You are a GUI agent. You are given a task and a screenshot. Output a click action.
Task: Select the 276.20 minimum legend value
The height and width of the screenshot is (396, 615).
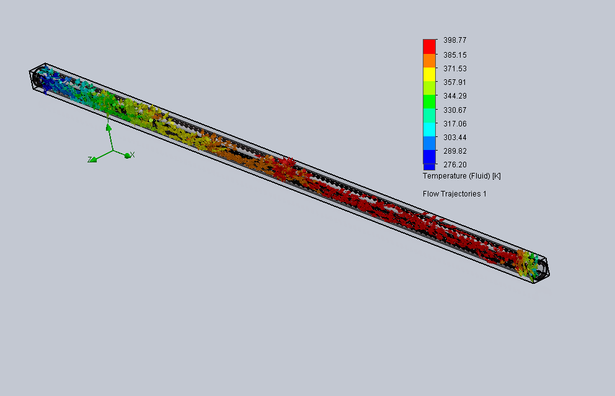(455, 165)
